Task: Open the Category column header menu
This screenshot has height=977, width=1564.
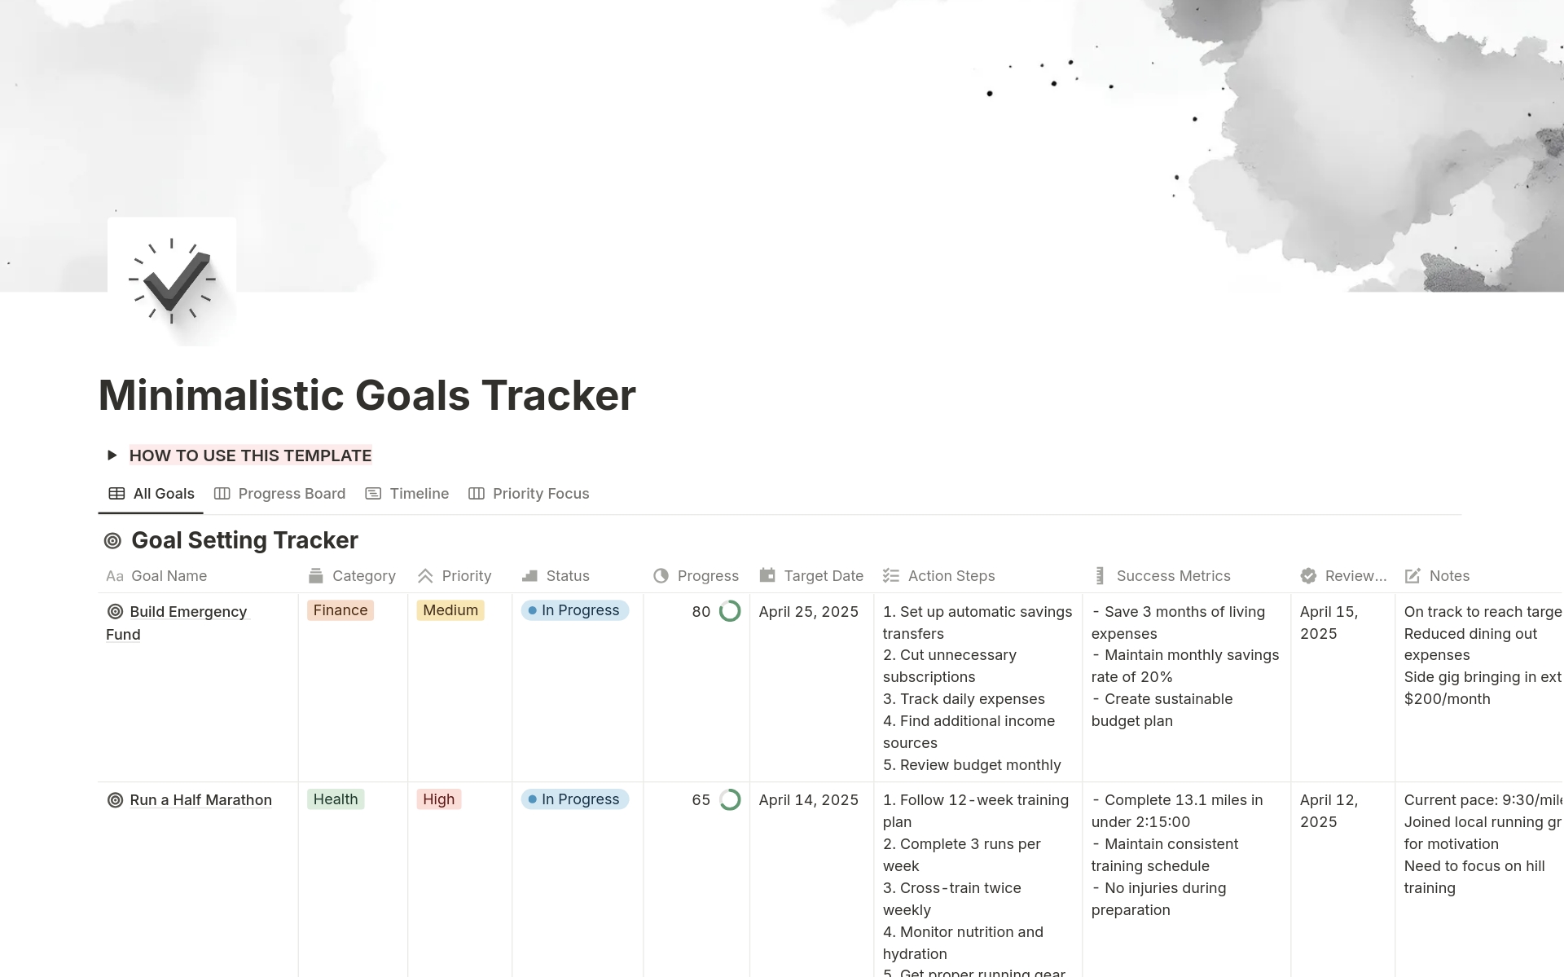Action: (x=352, y=576)
